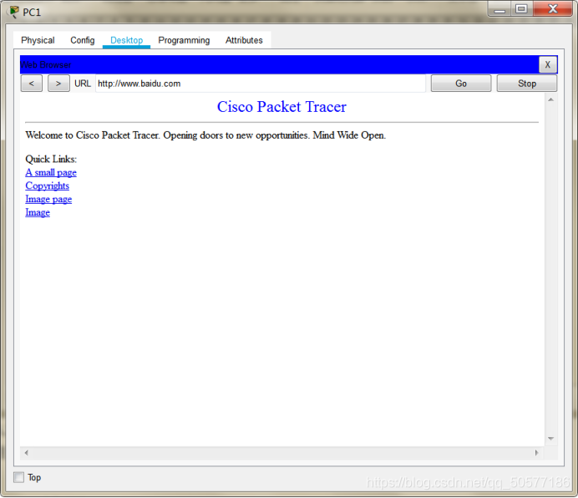Image resolution: width=578 pixels, height=498 pixels.
Task: Click the vertical scrollbar up arrow
Action: (x=550, y=99)
